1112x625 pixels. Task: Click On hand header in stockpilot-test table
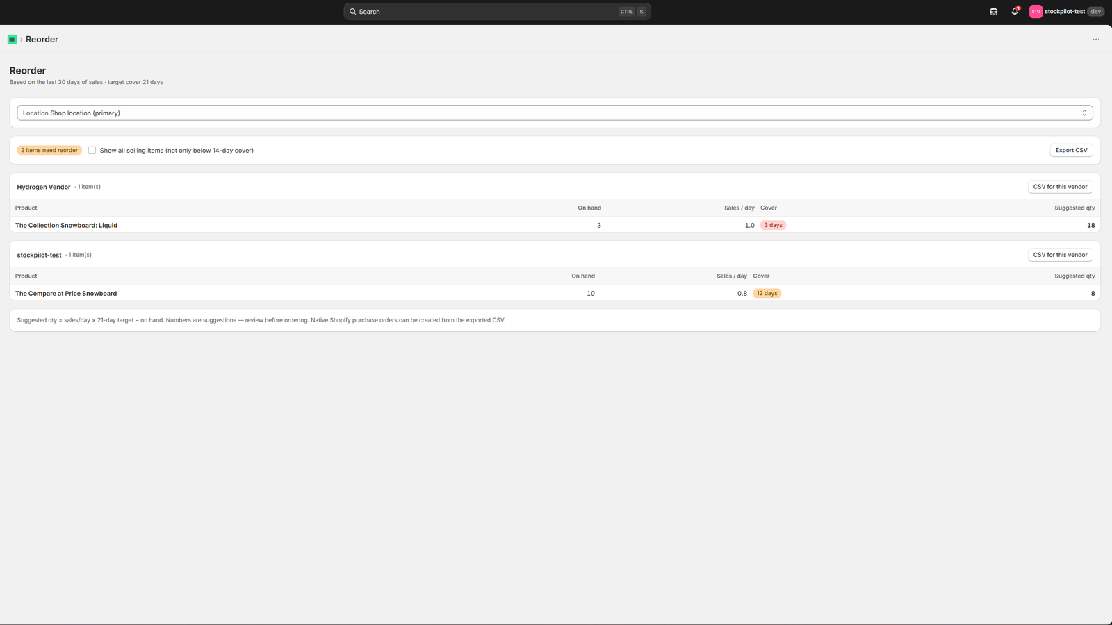pyautogui.click(x=583, y=276)
